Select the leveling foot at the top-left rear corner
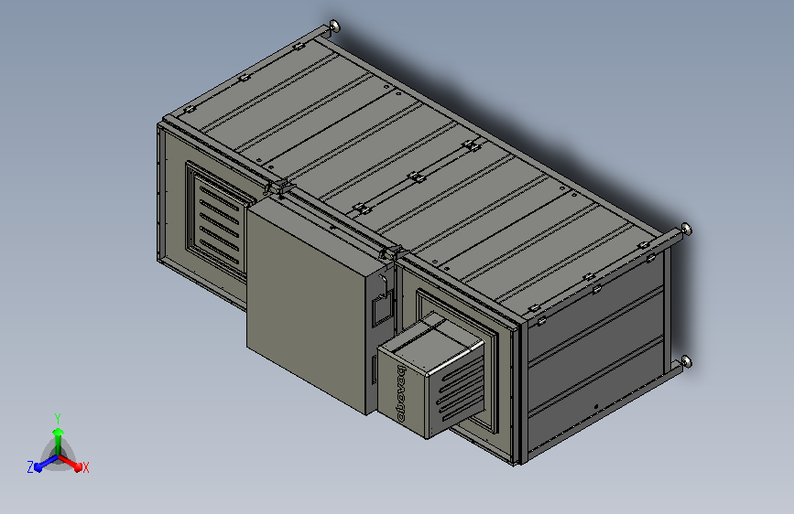This screenshot has height=514, width=794. pyautogui.click(x=334, y=26)
